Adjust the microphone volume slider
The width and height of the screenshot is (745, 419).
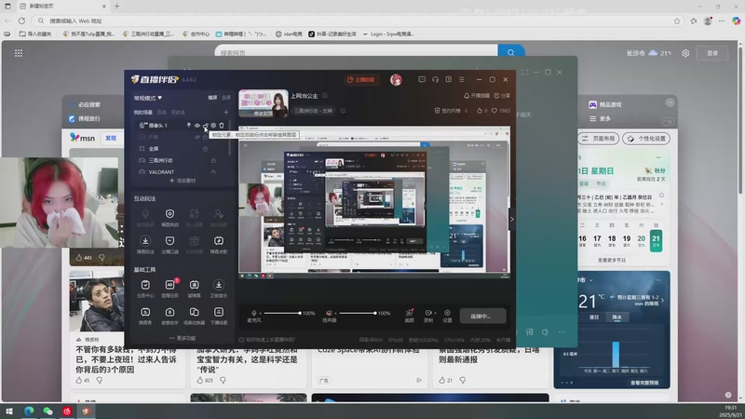point(282,313)
